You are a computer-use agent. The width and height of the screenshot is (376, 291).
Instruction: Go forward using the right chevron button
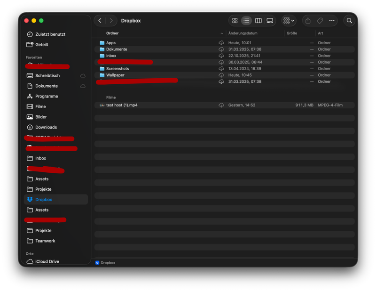tap(111, 21)
